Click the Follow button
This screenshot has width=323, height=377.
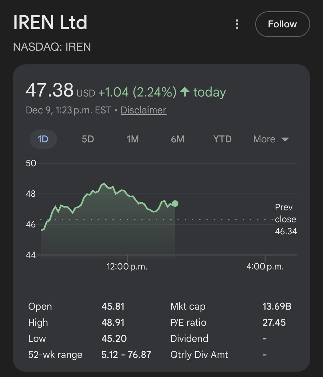(283, 24)
